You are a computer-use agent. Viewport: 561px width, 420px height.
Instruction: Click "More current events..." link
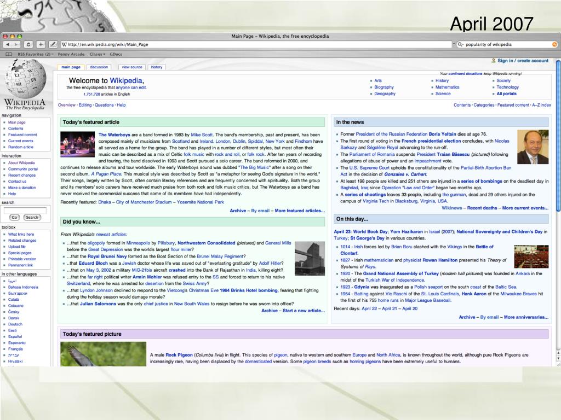tap(525, 208)
